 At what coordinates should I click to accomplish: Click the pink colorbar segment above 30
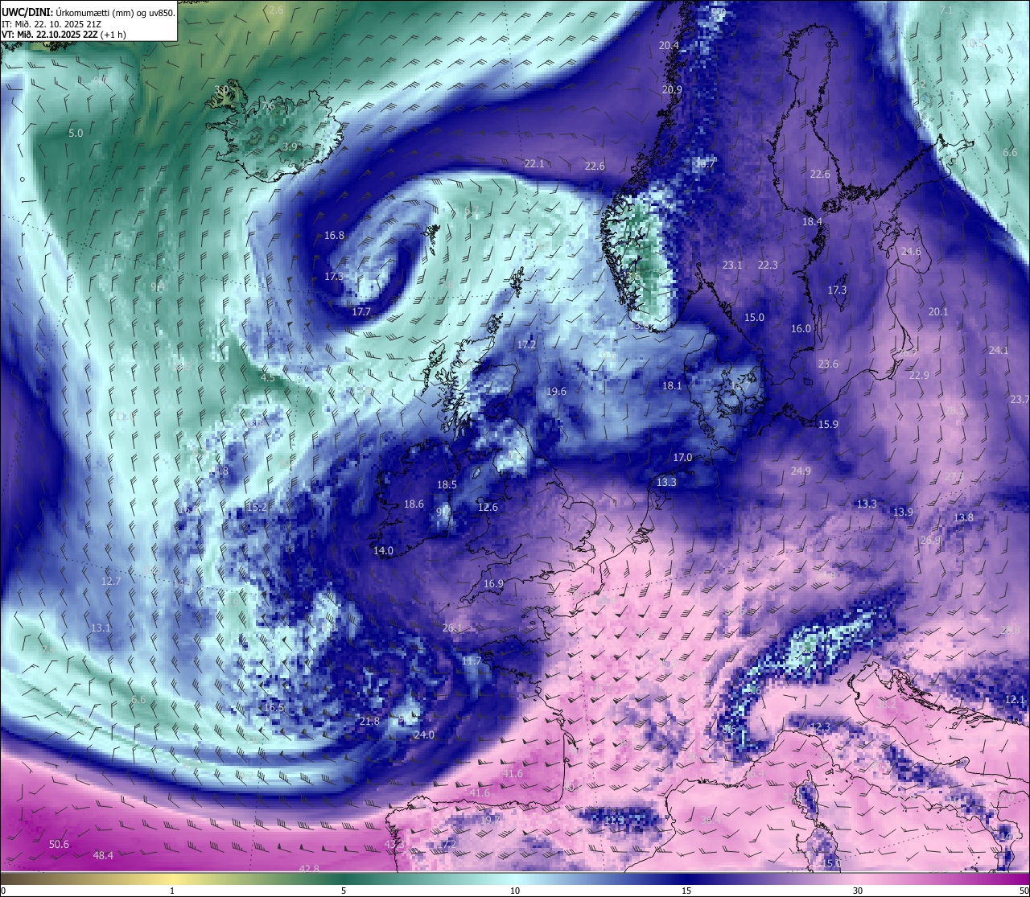[x=858, y=879]
